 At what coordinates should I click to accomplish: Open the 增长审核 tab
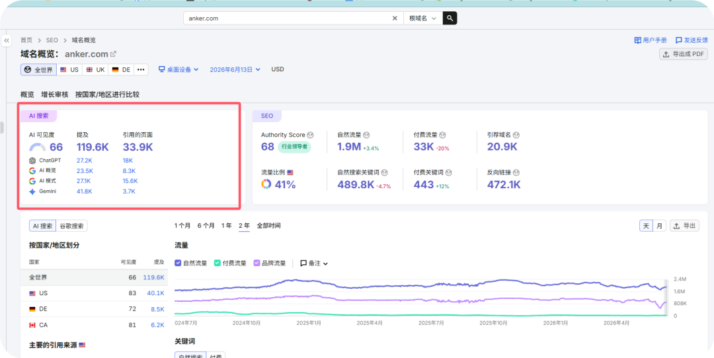(x=55, y=94)
